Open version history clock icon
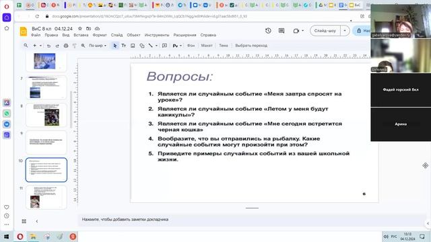The width and height of the screenshot is (431, 242). 268,31
